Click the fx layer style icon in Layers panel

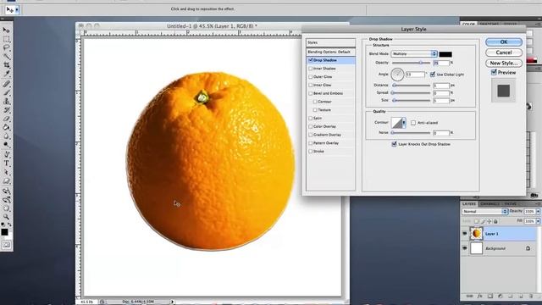[480, 297]
